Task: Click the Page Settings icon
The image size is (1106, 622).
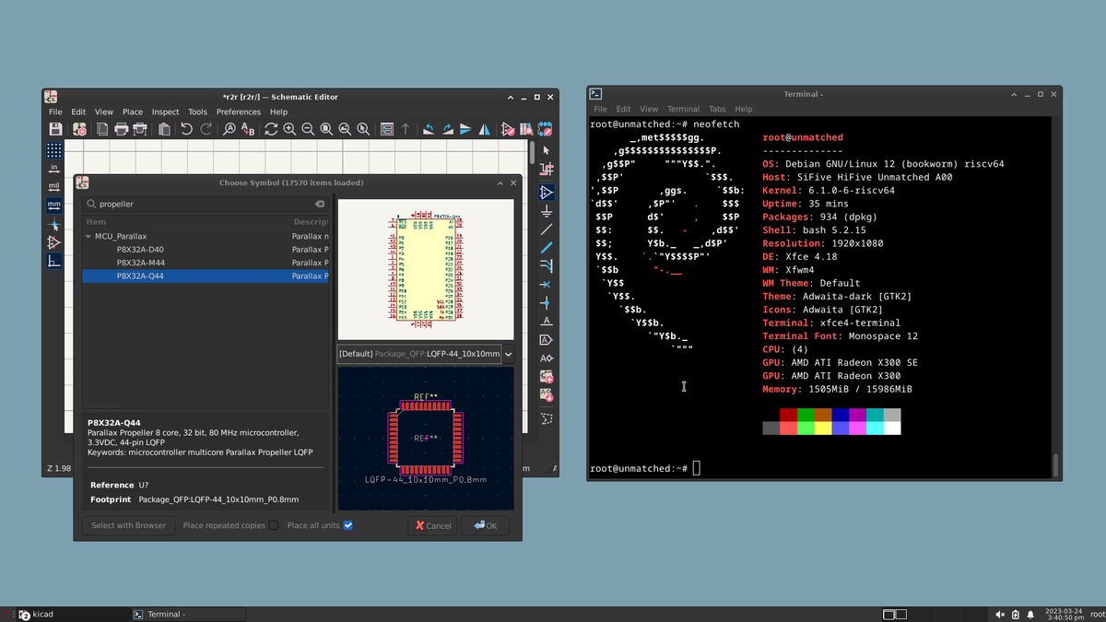Action: [102, 130]
